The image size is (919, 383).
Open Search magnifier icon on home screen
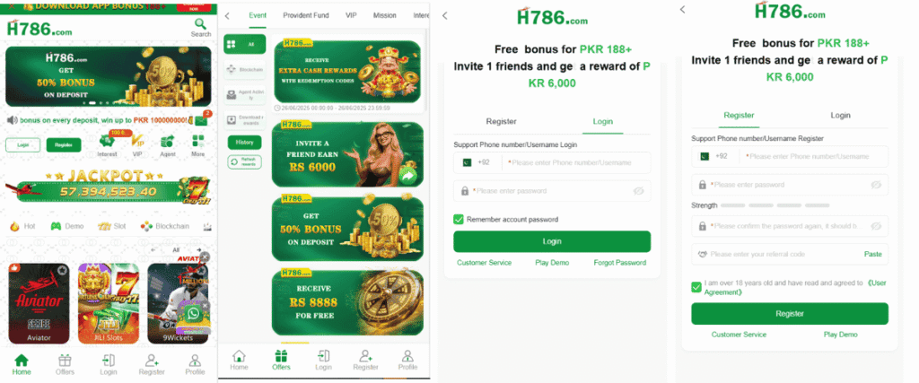[x=200, y=24]
